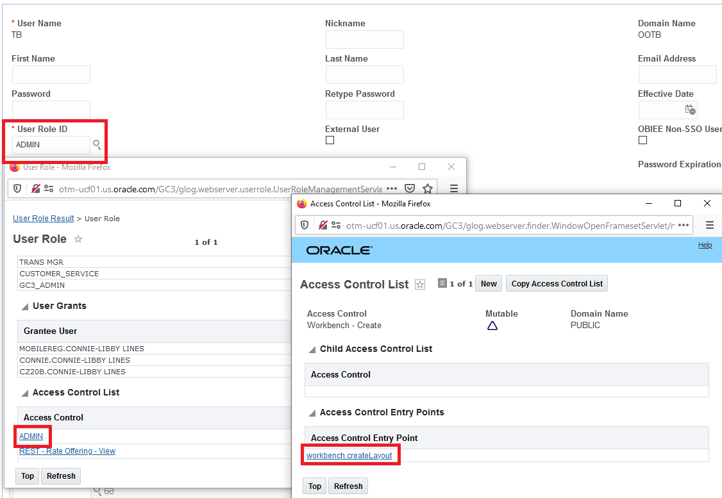This screenshot has width=722, height=498.
Task: Click the Oracle logo in banner
Action: click(x=339, y=251)
